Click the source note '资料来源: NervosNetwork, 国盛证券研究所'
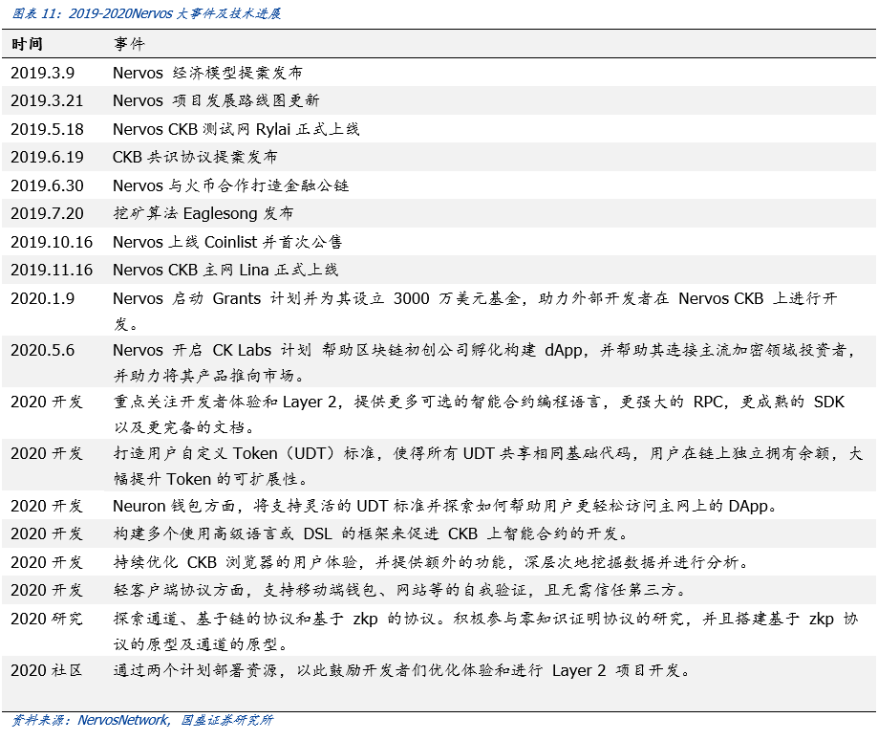Screen dimensions: 878x740 (141, 720)
